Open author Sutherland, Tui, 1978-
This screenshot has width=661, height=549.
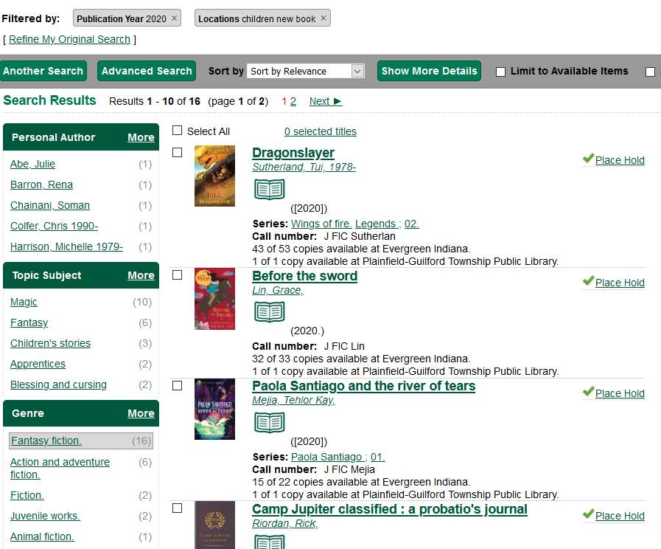[304, 167]
